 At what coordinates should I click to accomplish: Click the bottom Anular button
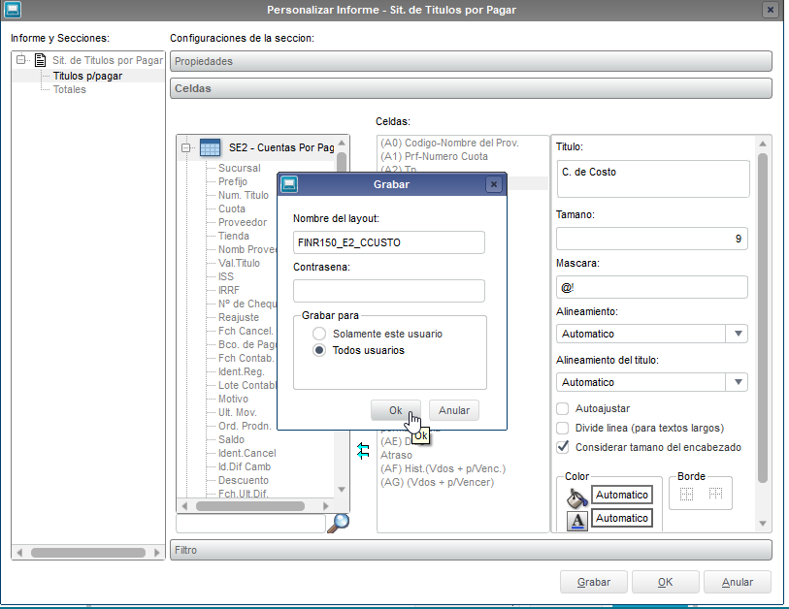coord(738,583)
